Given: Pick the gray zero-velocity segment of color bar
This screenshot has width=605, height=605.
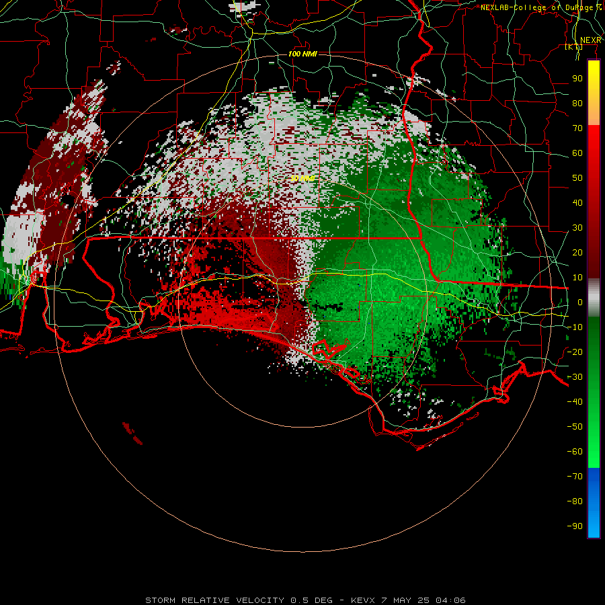Looking at the screenshot, I should (x=594, y=298).
